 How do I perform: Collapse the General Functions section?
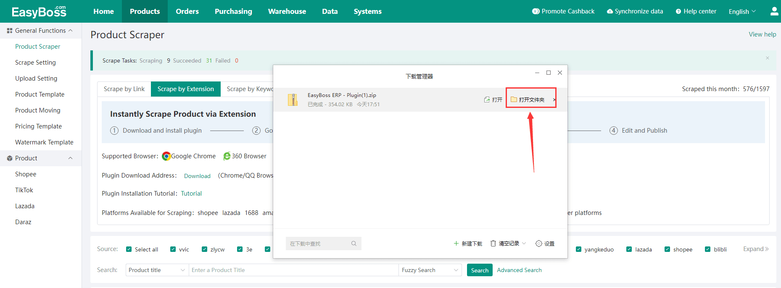point(71,31)
